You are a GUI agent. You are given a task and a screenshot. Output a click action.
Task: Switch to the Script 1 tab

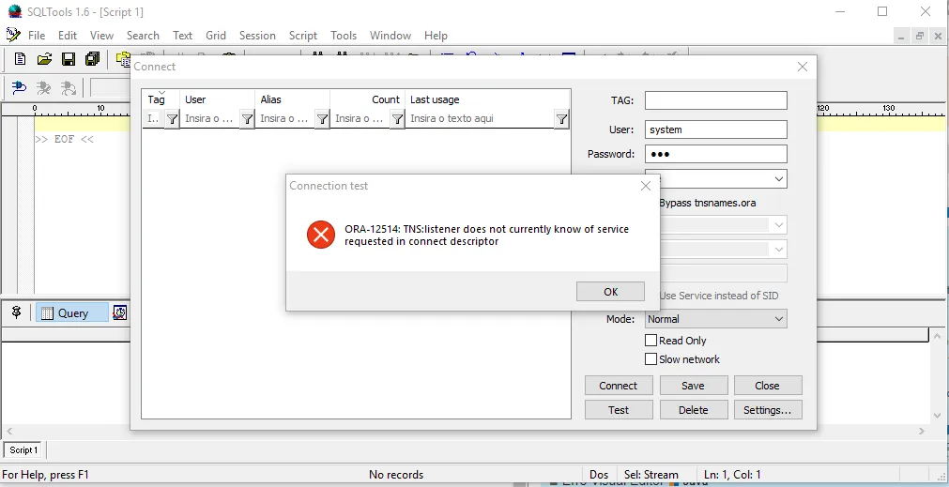24,450
